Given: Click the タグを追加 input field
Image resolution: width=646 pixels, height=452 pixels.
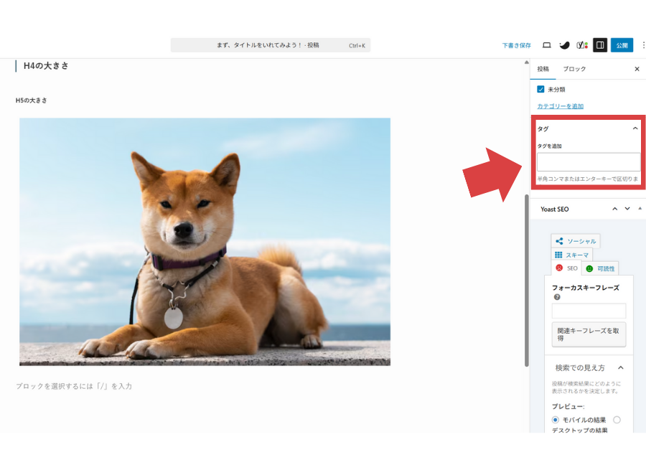Looking at the screenshot, I should 588,161.
